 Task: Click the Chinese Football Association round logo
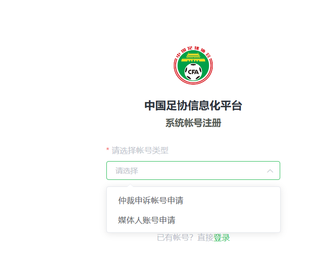pyautogui.click(x=193, y=66)
